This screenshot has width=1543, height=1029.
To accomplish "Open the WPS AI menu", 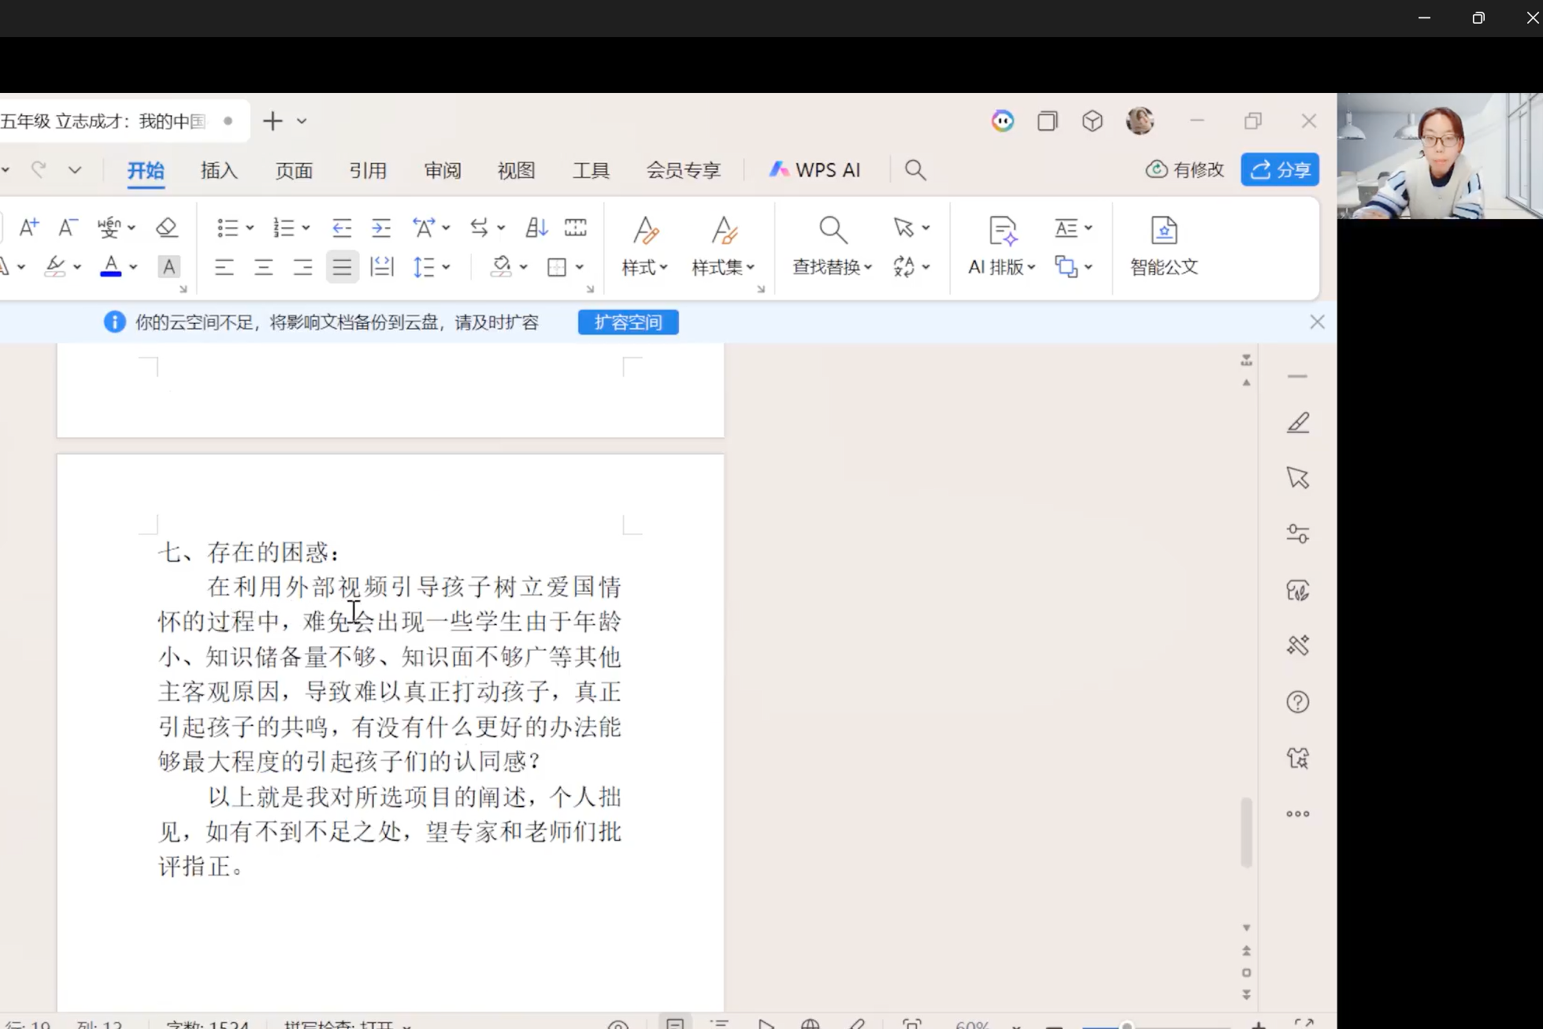I will coord(814,169).
